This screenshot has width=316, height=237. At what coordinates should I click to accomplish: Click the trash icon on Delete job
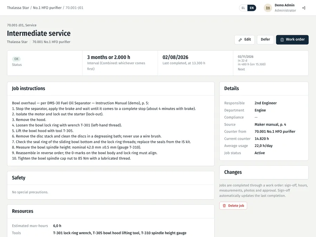(x=224, y=206)
